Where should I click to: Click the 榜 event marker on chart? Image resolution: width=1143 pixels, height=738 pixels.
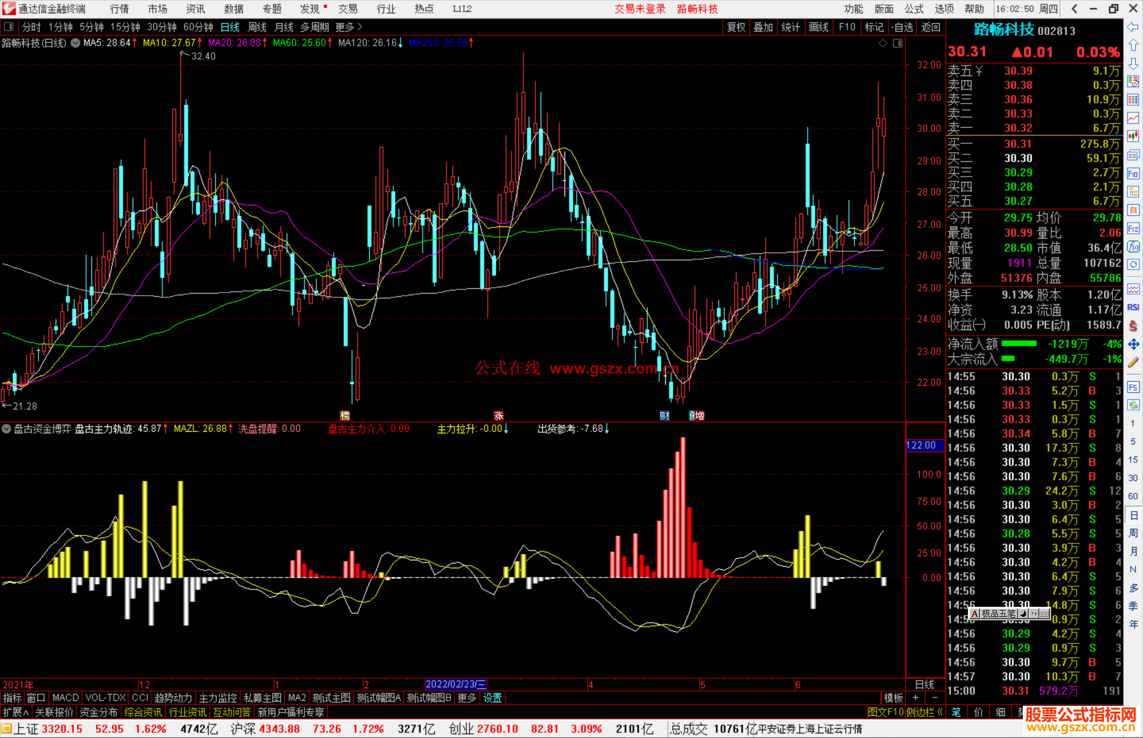pos(345,416)
